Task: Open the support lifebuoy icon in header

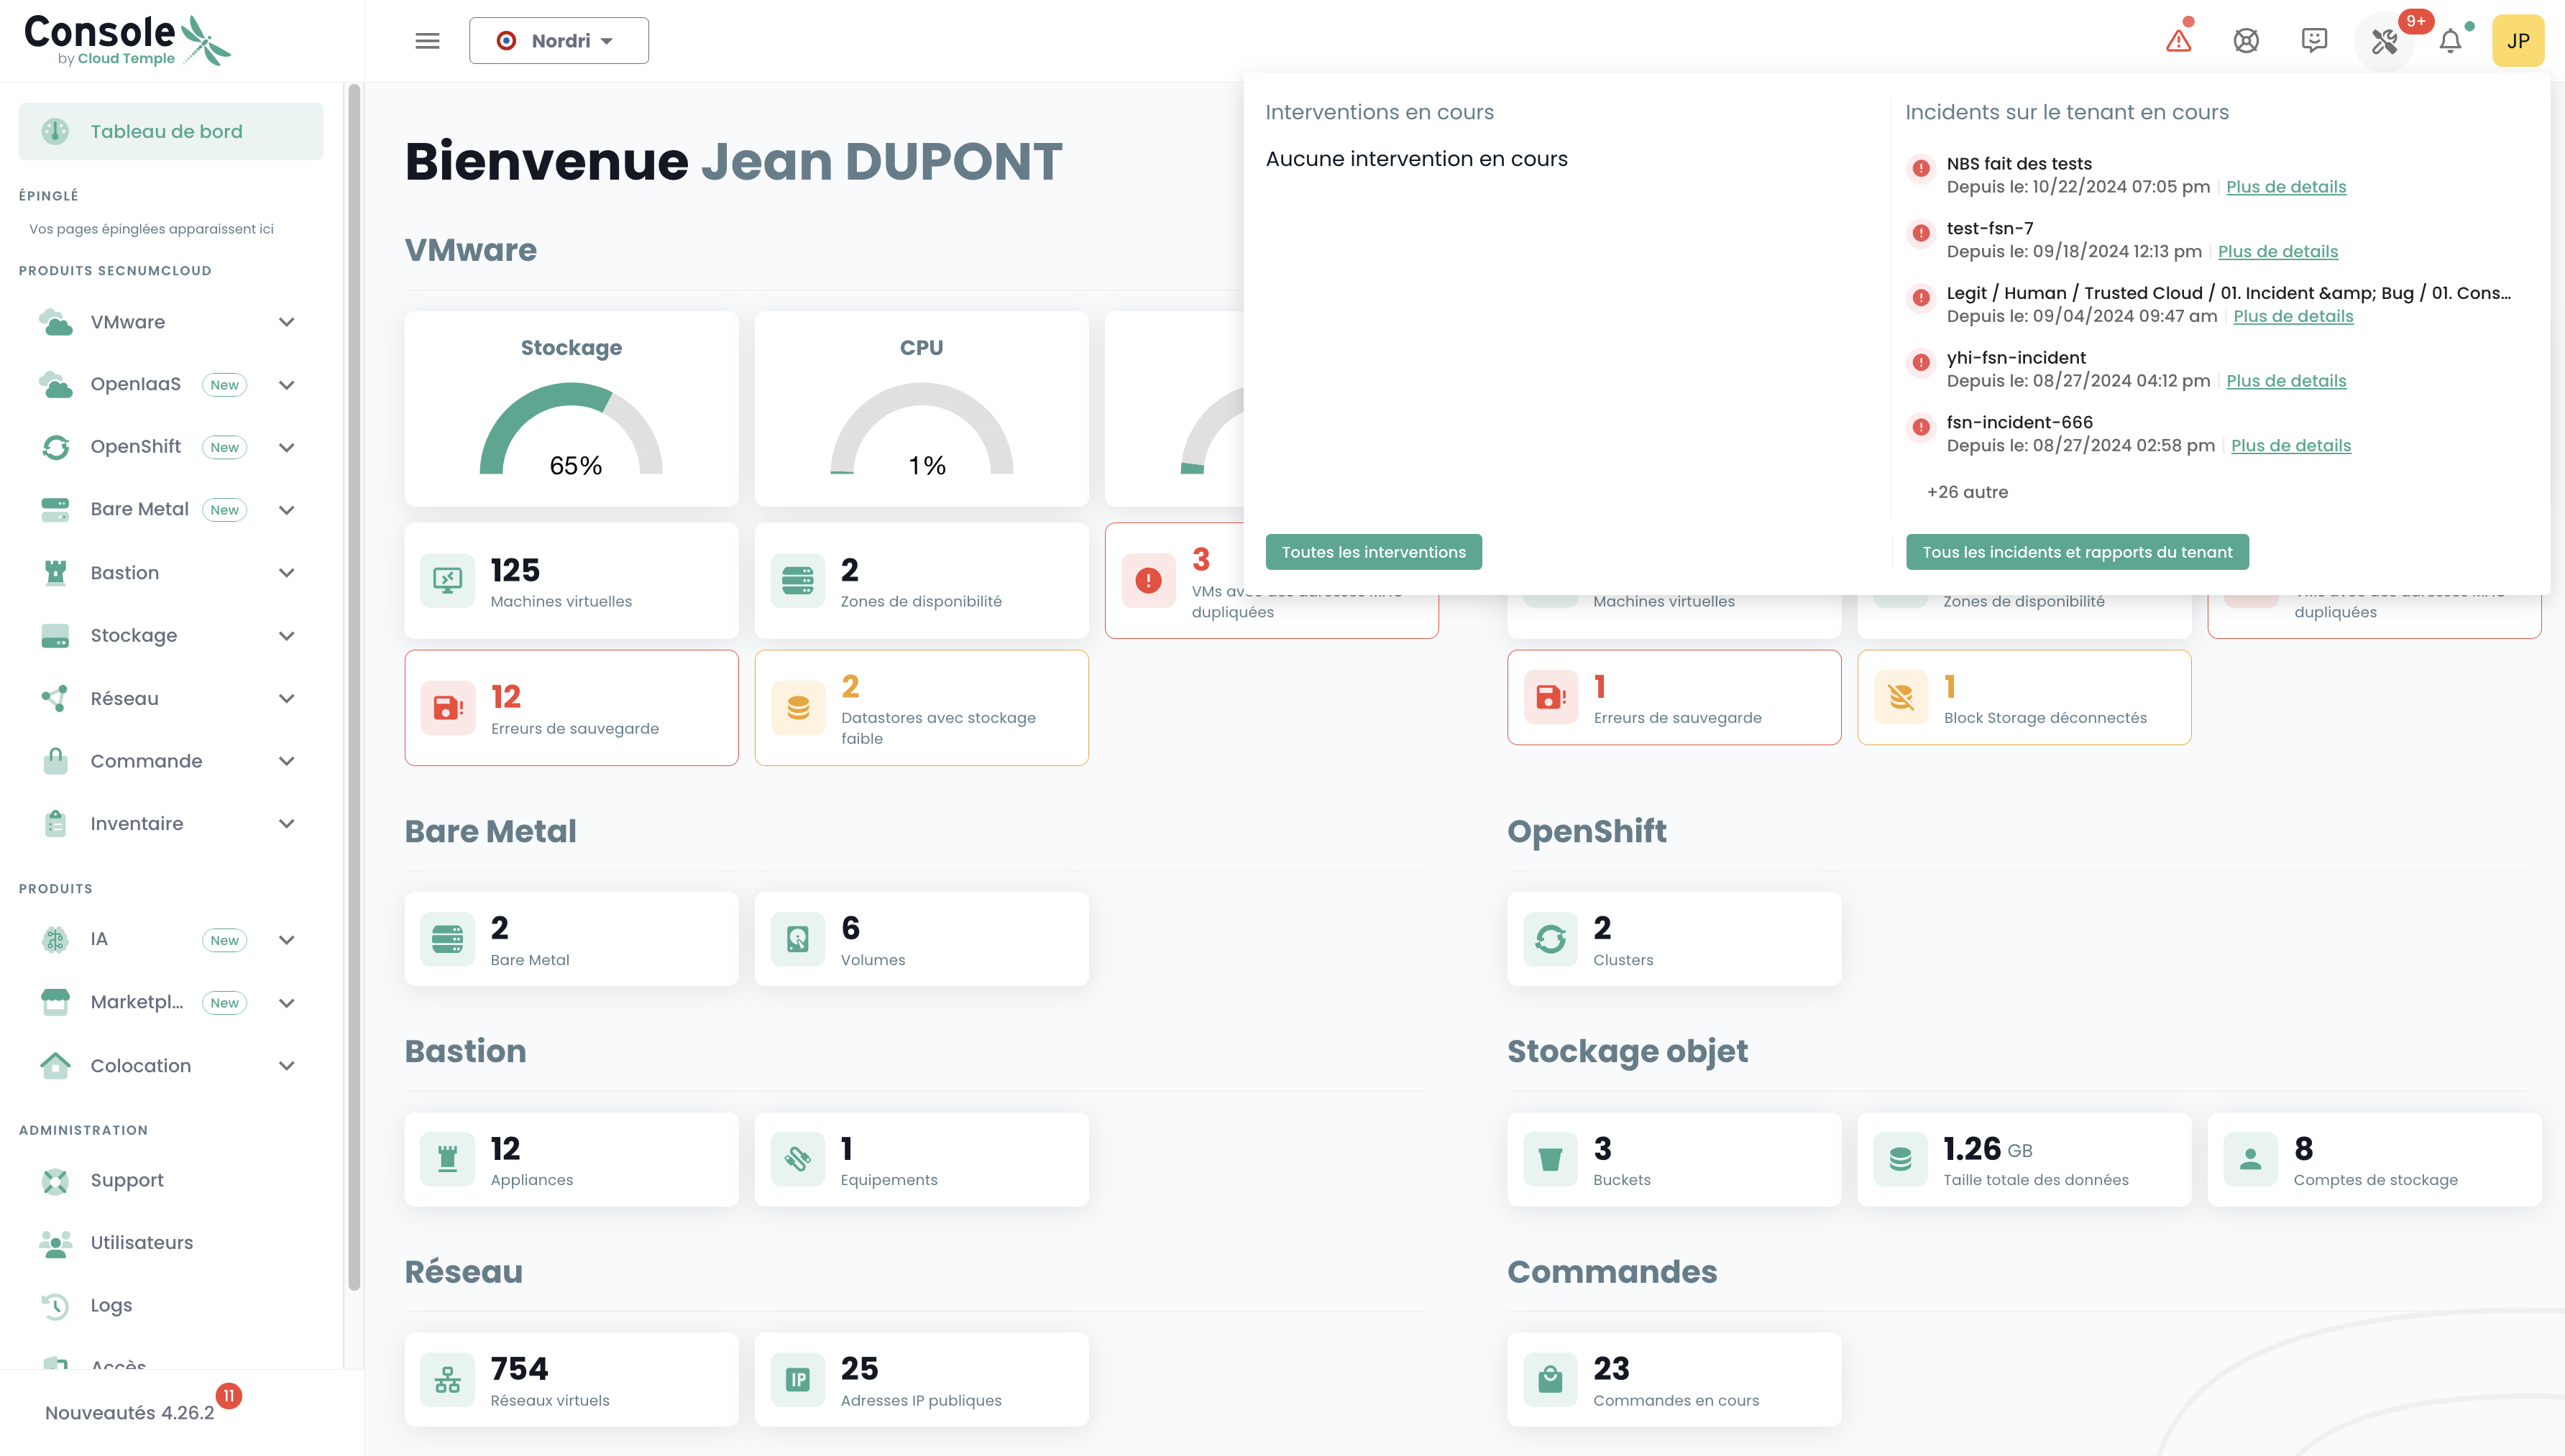Action: 2246,41
